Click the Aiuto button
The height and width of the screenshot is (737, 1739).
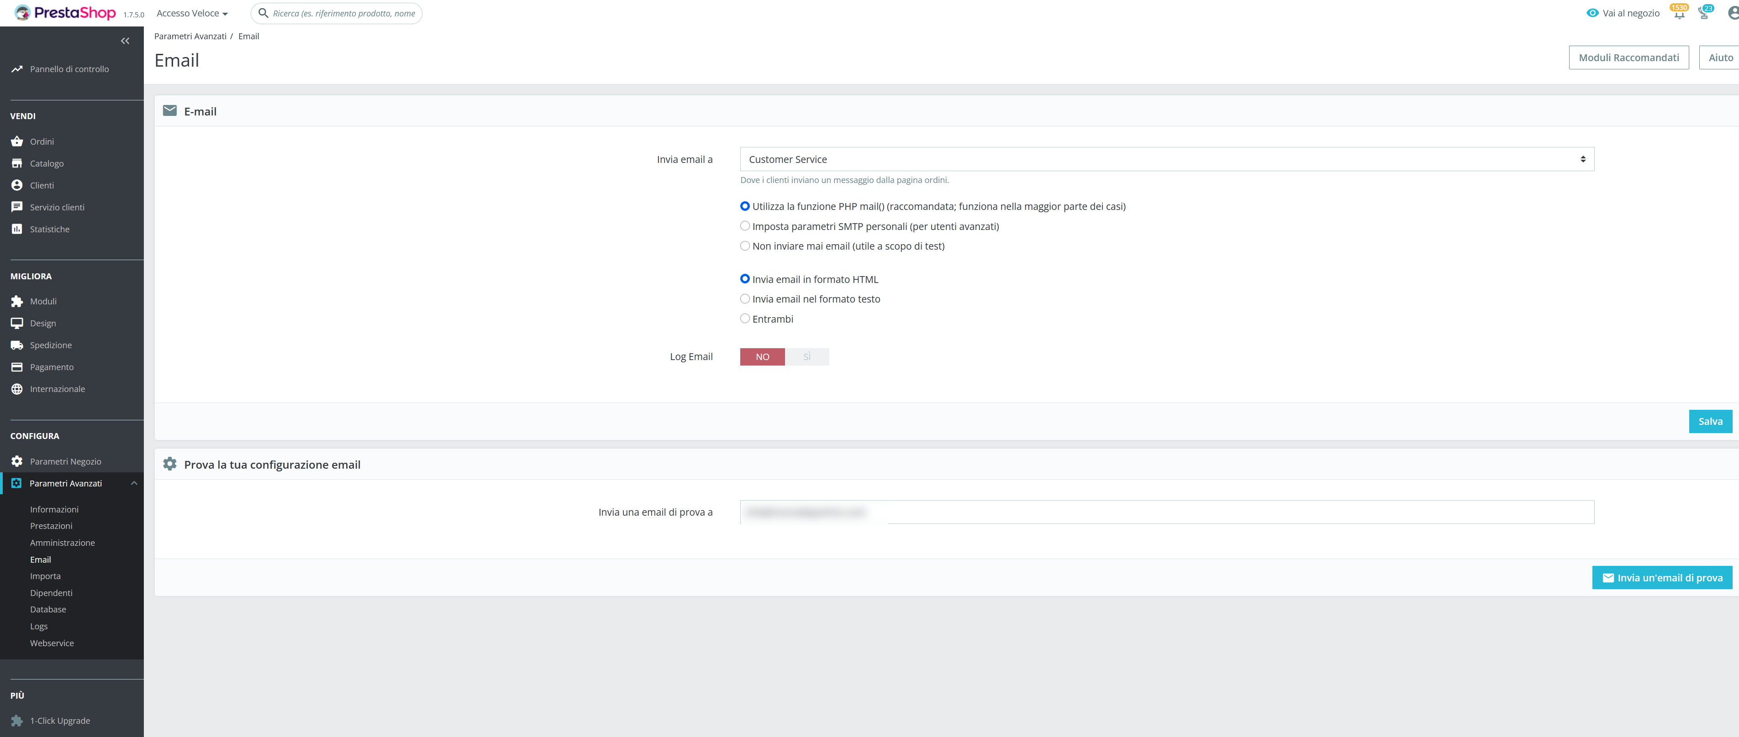coord(1720,57)
